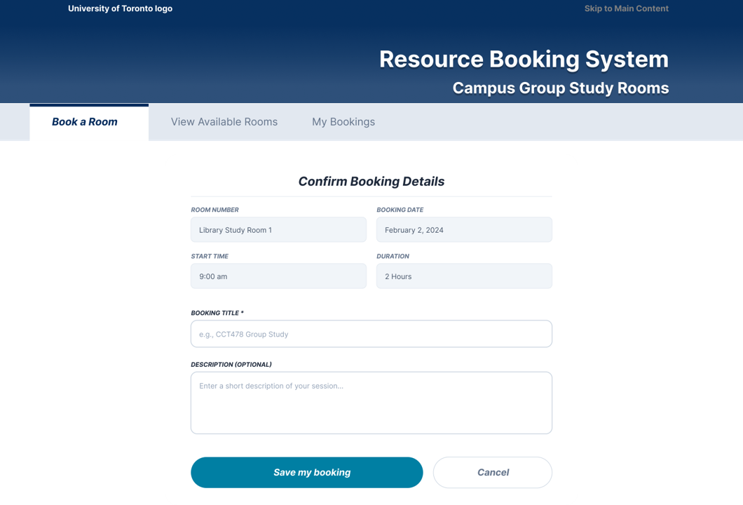Focus the Booking Title text input
Screen dimensions: 743x505
click(371, 334)
